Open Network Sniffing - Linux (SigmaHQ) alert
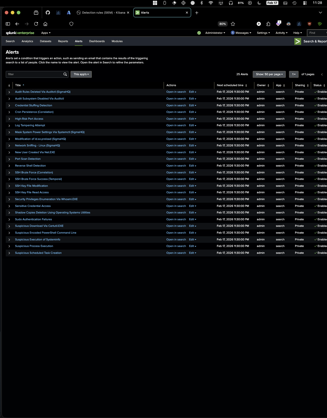Screen dimensions: 327x418 [37, 146]
